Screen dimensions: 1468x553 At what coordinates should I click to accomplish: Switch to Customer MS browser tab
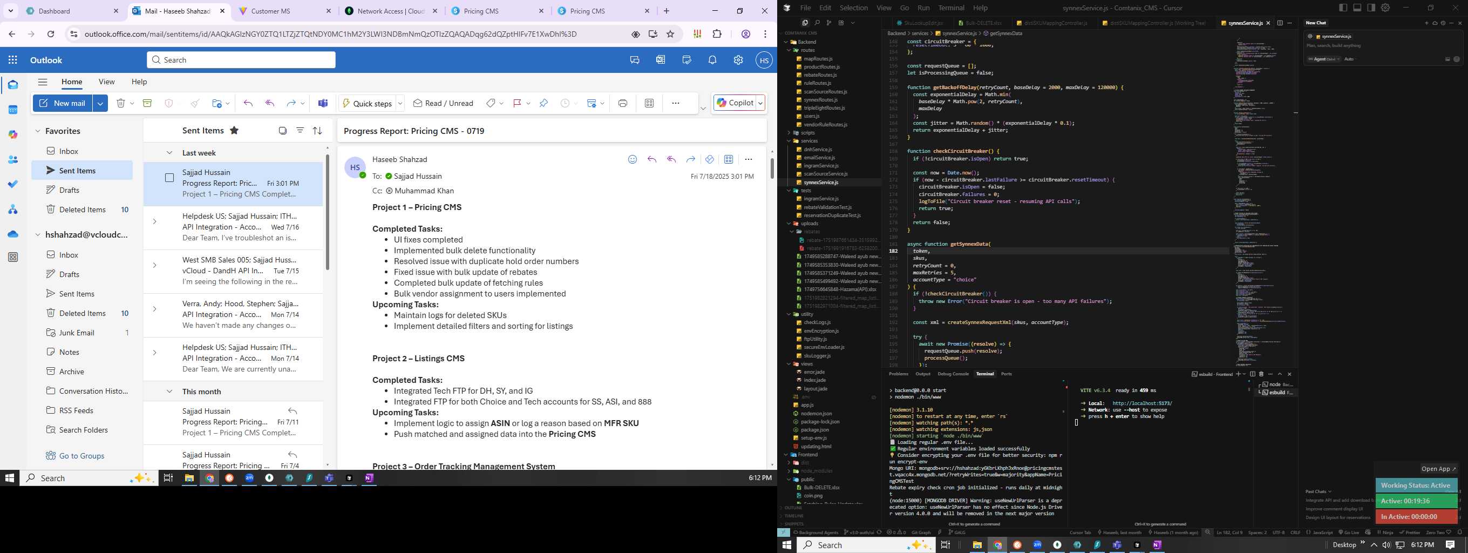pos(286,11)
